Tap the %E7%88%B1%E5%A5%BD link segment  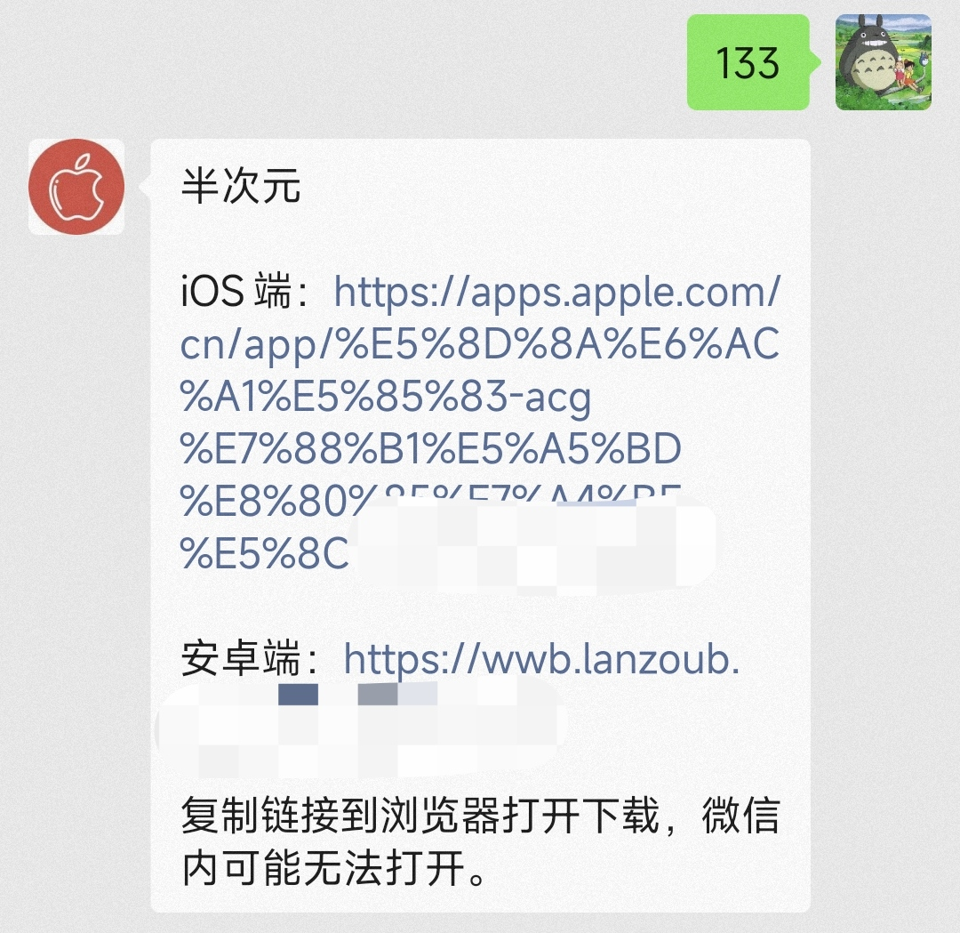pos(431,449)
